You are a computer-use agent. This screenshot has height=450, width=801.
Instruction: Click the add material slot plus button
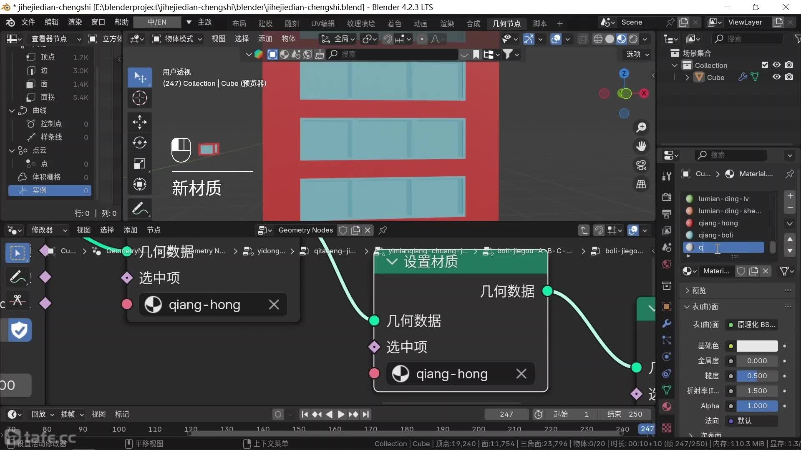(x=789, y=196)
